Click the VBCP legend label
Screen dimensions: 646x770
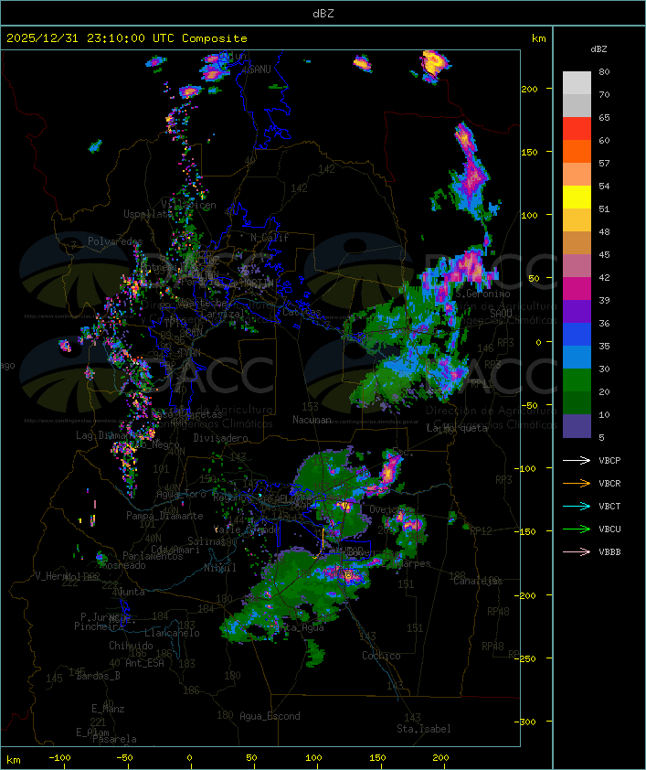click(609, 461)
